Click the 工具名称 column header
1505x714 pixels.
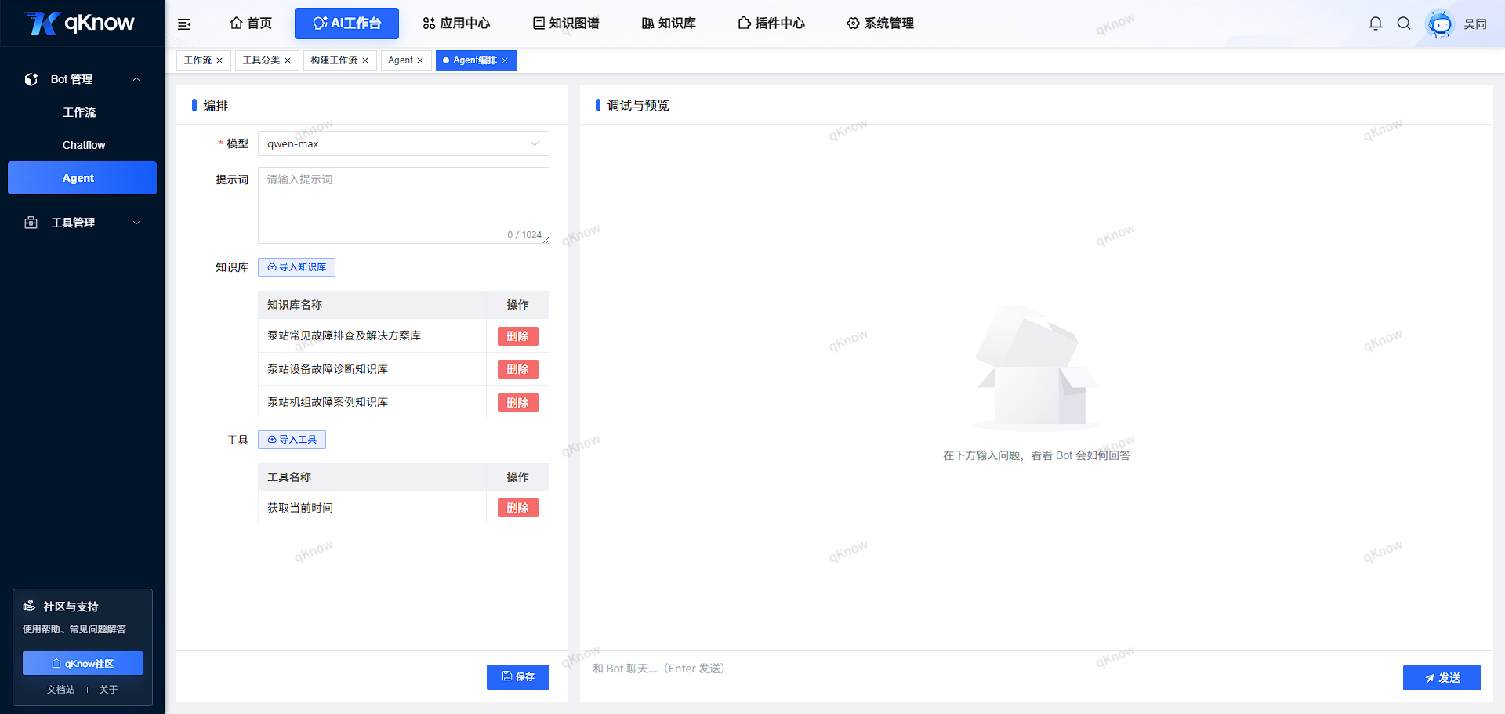coord(372,477)
